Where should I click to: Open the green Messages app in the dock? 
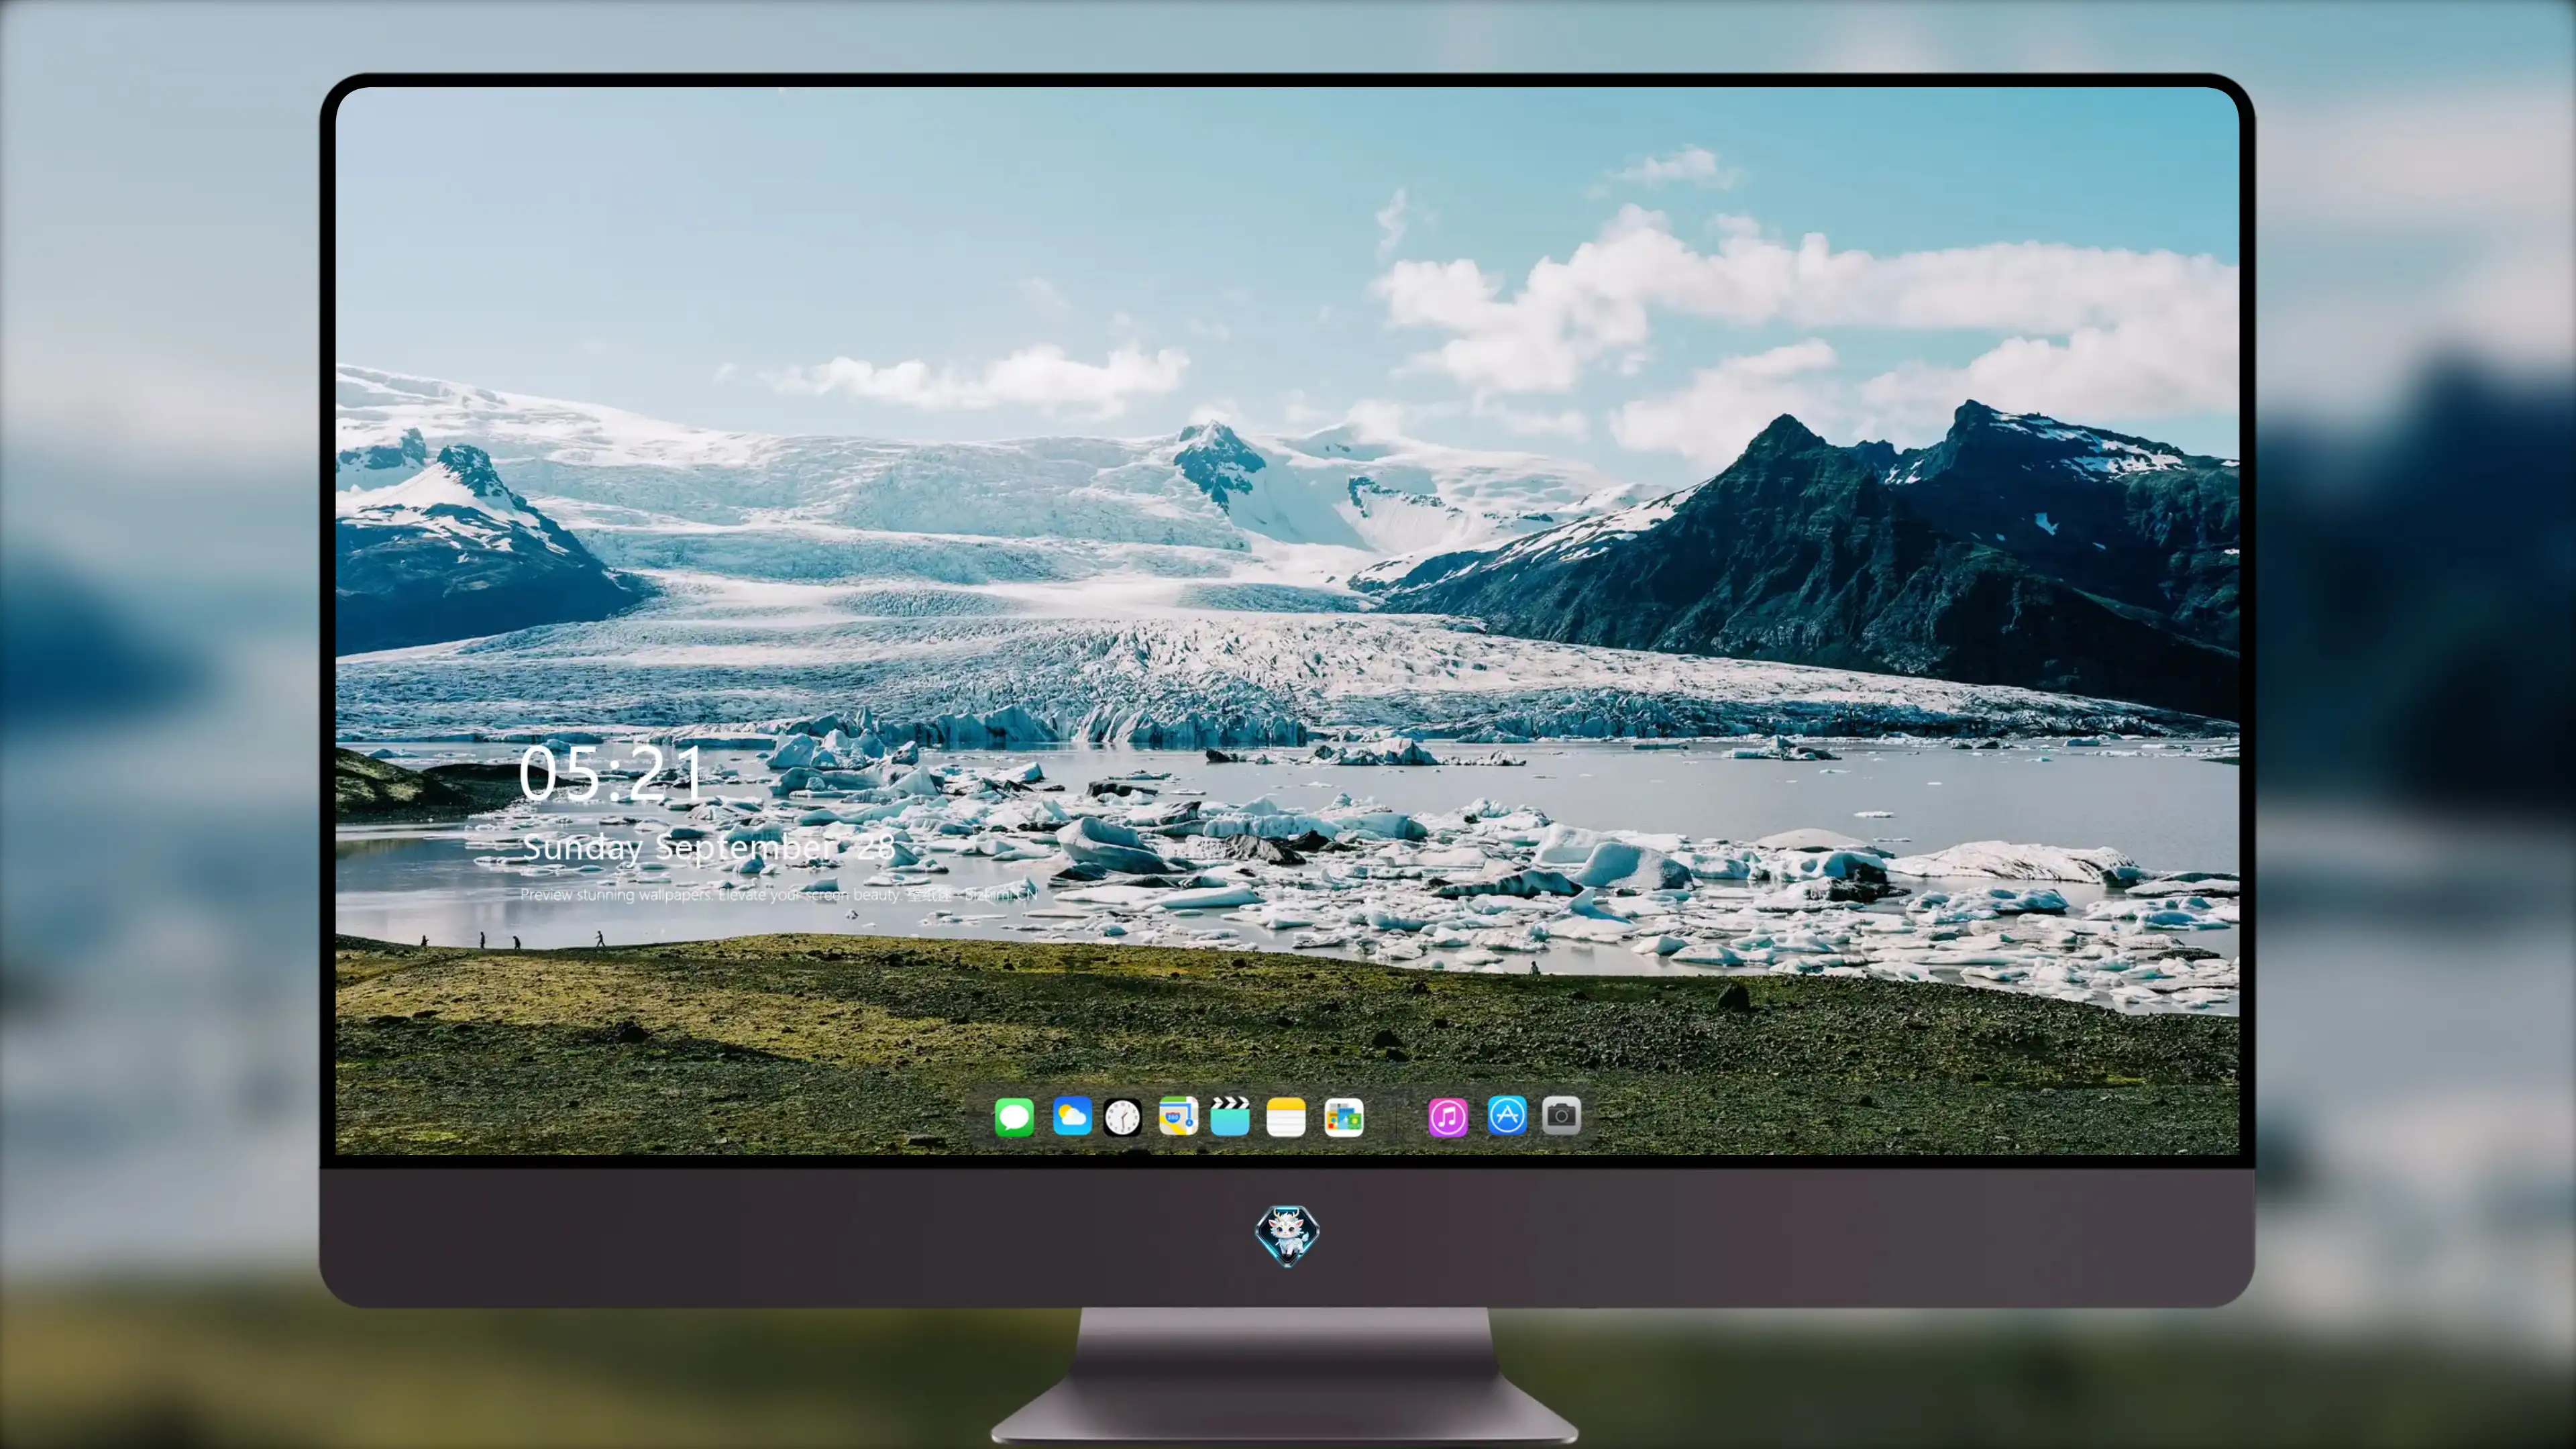pyautogui.click(x=1014, y=1117)
